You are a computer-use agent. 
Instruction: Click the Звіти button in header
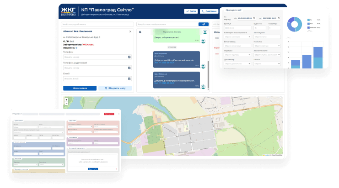[191, 11]
